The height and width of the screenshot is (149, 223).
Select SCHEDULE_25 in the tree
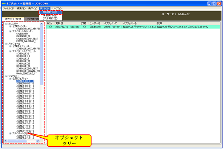coord(23,63)
